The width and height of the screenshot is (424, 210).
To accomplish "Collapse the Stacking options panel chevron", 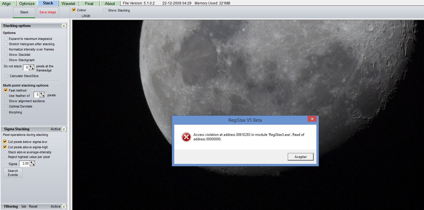I will pyautogui.click(x=64, y=26).
